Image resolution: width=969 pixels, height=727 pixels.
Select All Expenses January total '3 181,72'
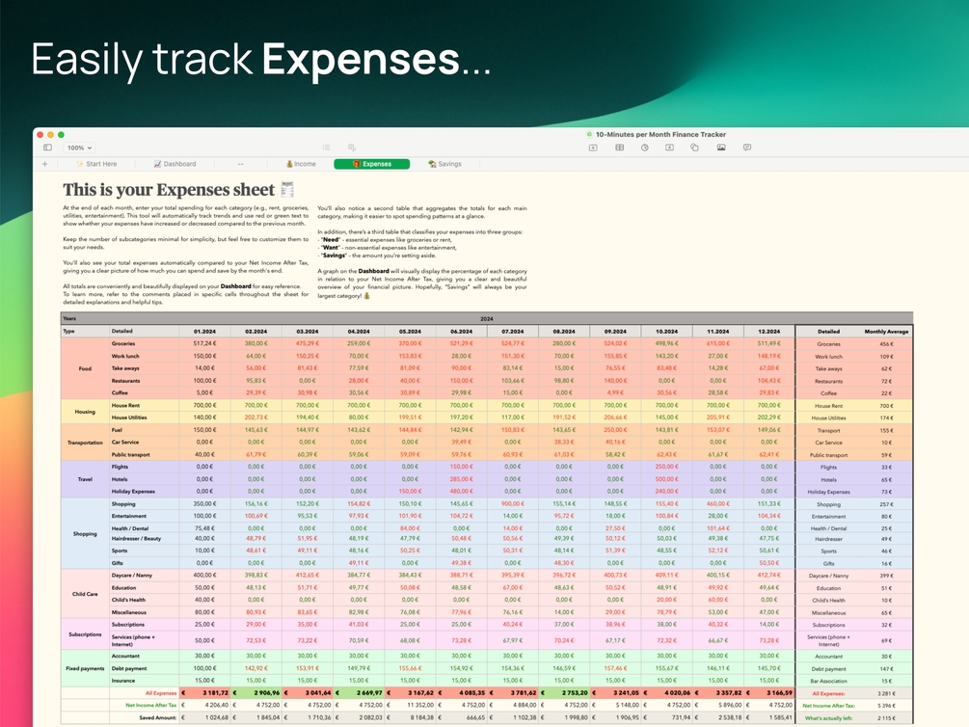pyautogui.click(x=204, y=693)
